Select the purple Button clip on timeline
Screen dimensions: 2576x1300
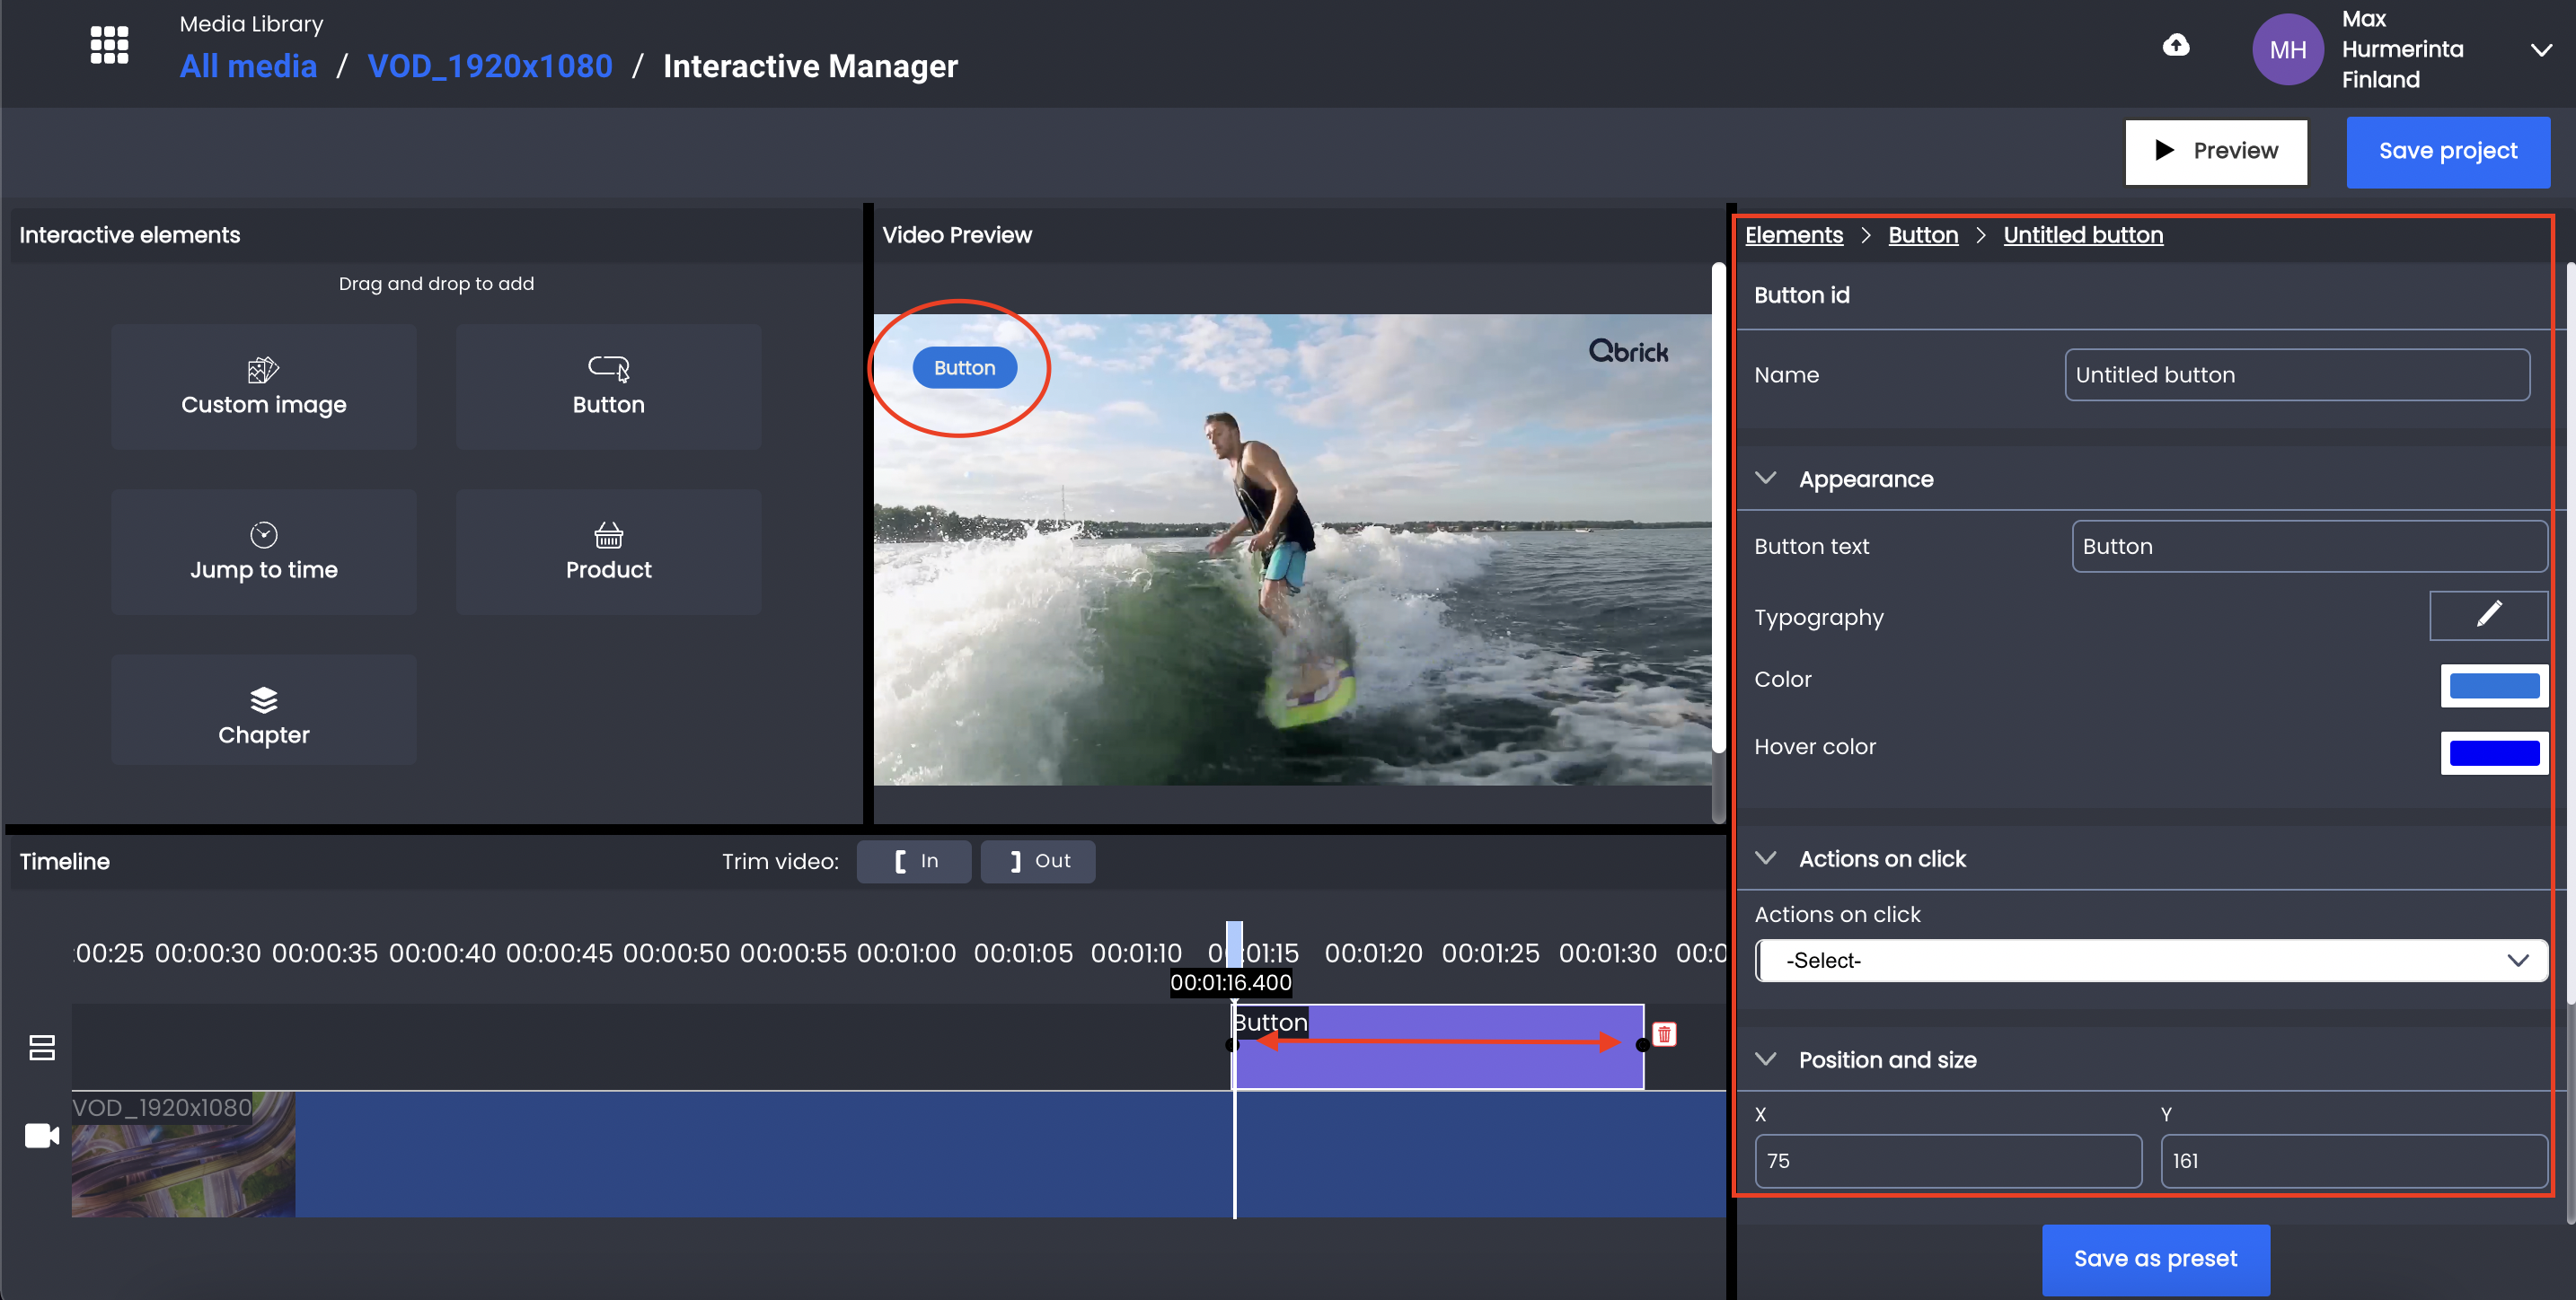point(1437,1046)
